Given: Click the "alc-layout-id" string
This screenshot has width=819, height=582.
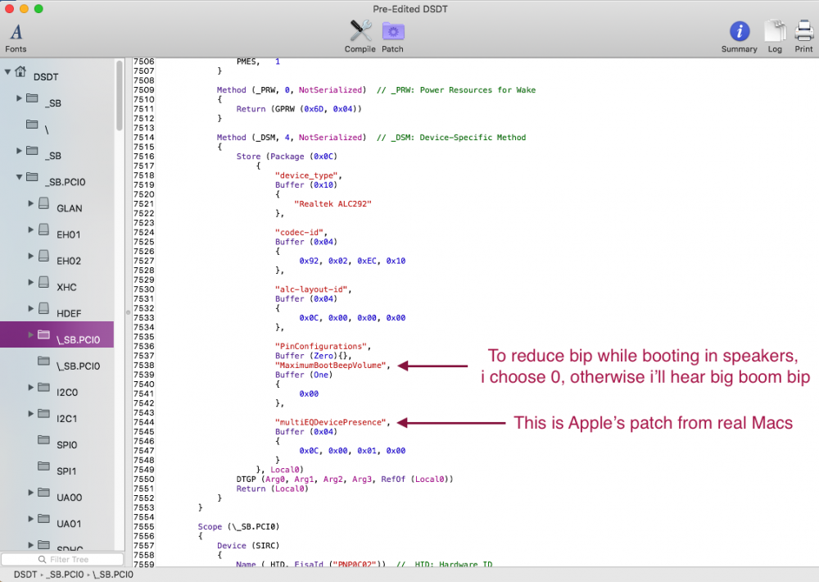Looking at the screenshot, I should pos(311,289).
